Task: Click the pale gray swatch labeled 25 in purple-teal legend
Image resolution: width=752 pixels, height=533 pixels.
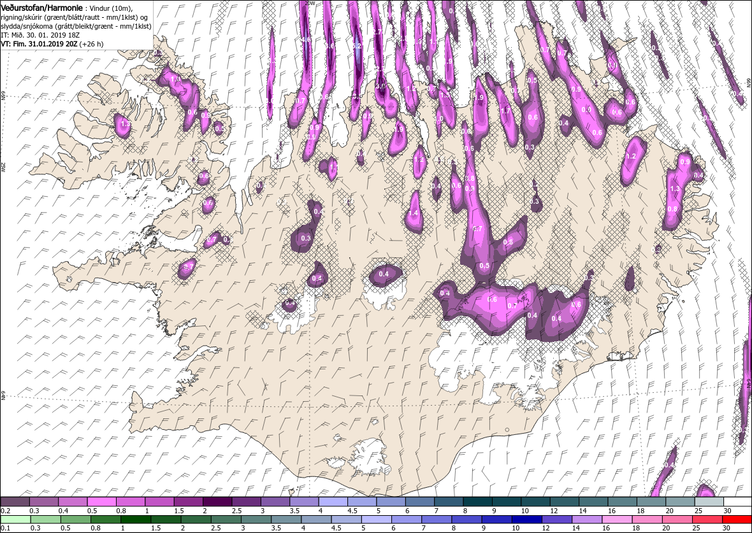Action: point(709,501)
